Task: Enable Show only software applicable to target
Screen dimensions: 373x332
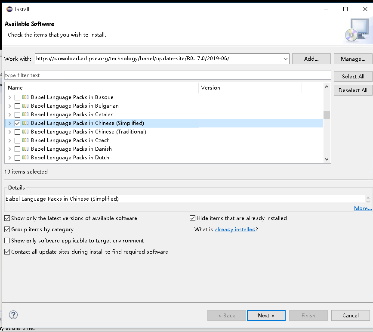Action: 7,241
